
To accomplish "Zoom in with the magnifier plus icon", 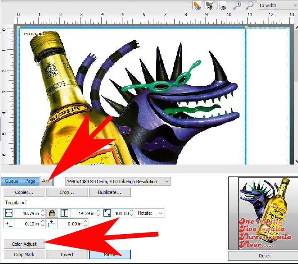I will coord(237,5).
